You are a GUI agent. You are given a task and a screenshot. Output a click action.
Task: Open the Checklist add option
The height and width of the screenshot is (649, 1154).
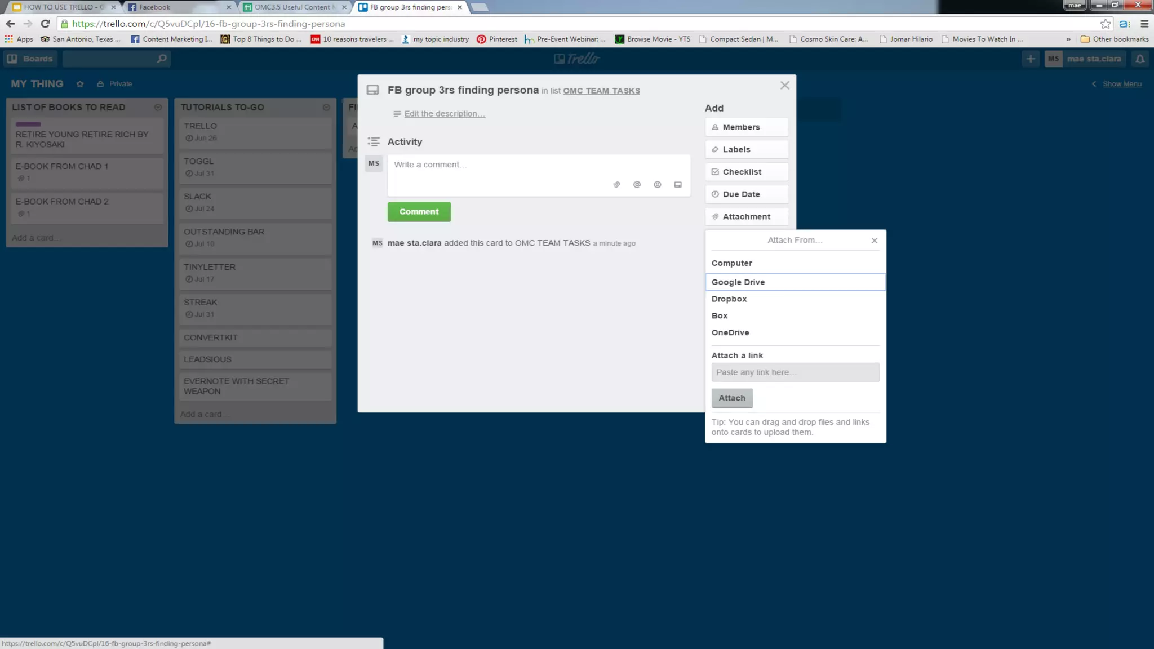click(746, 172)
